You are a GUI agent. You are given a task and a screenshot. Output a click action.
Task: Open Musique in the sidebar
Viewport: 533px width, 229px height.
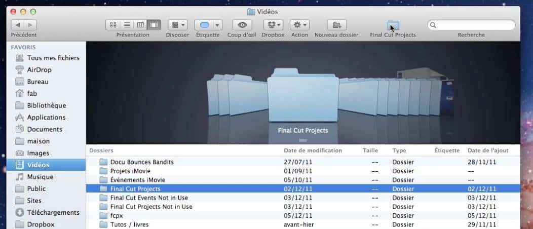[46, 177]
